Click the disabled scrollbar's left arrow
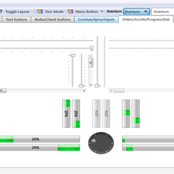 coord(111,91)
